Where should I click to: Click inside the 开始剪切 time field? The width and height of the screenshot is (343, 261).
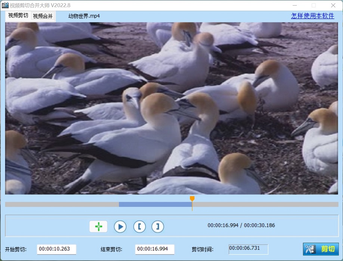[56, 249]
